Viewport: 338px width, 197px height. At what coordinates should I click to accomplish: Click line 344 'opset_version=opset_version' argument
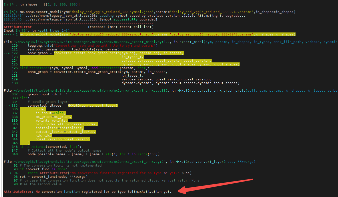click(63, 139)
